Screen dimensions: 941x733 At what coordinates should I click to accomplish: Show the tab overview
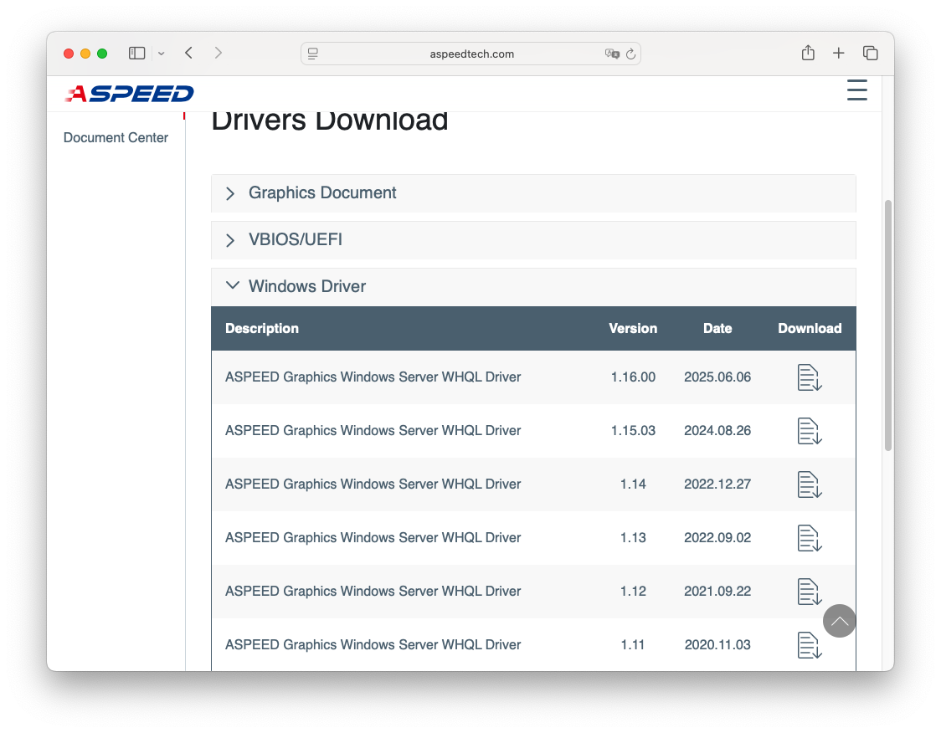pos(870,54)
